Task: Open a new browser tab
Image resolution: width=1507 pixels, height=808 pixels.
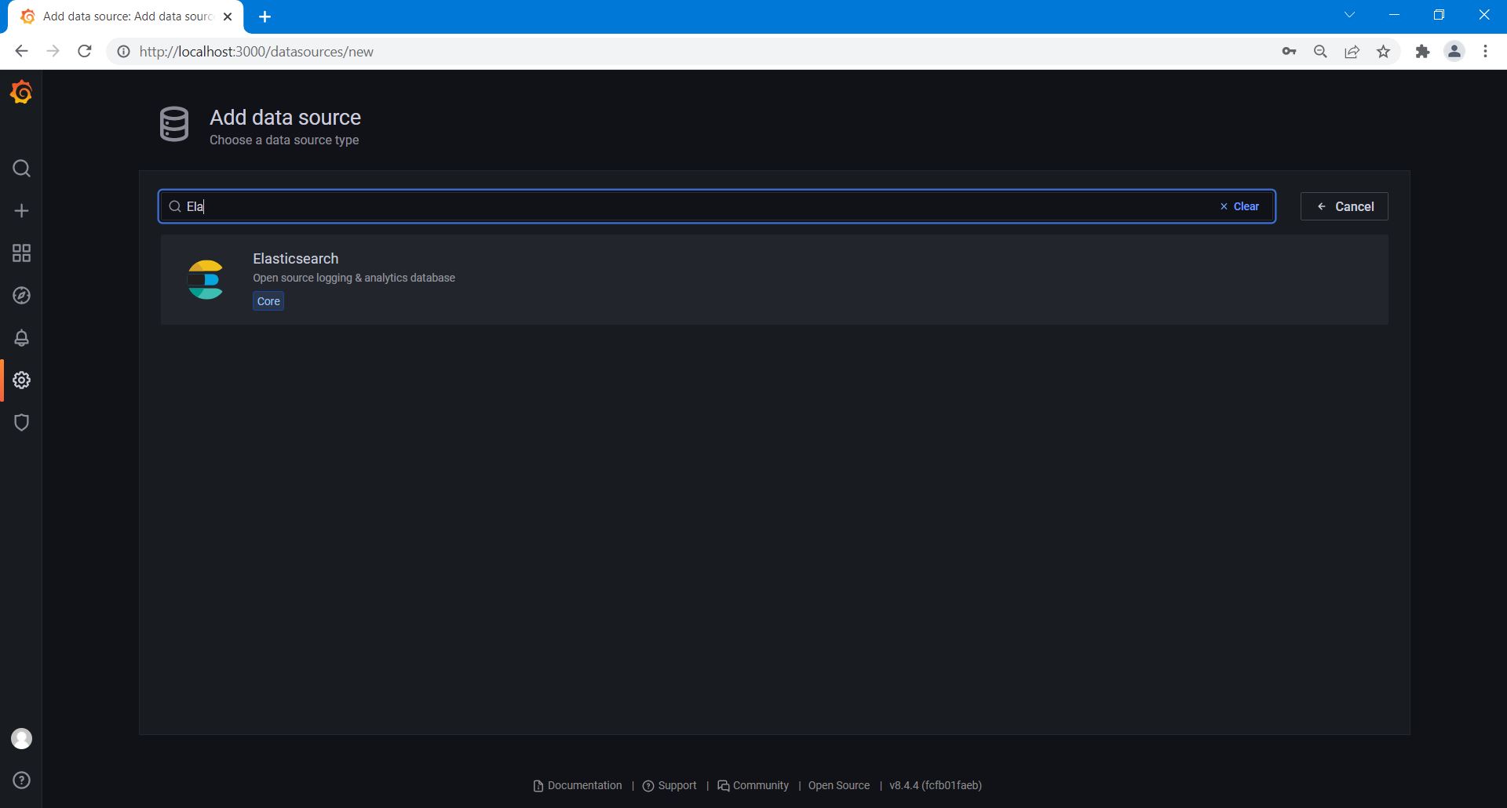Action: tap(265, 16)
